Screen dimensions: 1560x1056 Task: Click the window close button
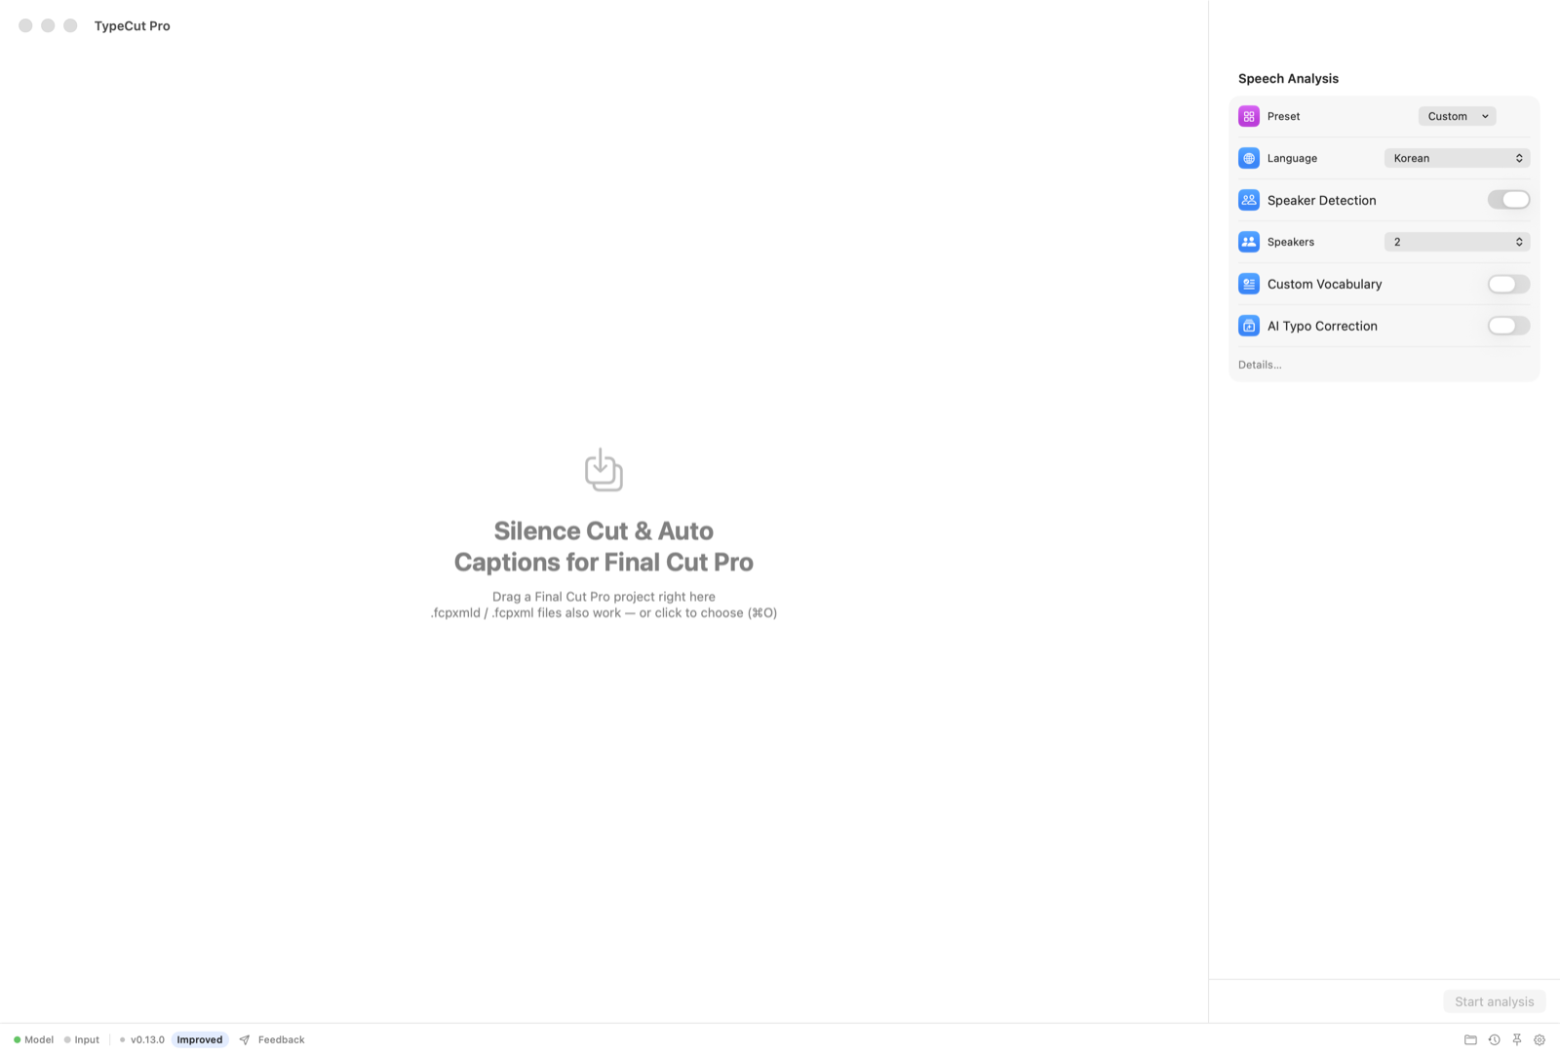25,25
